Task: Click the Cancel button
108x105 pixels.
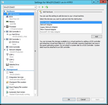Action: (x=83, y=100)
